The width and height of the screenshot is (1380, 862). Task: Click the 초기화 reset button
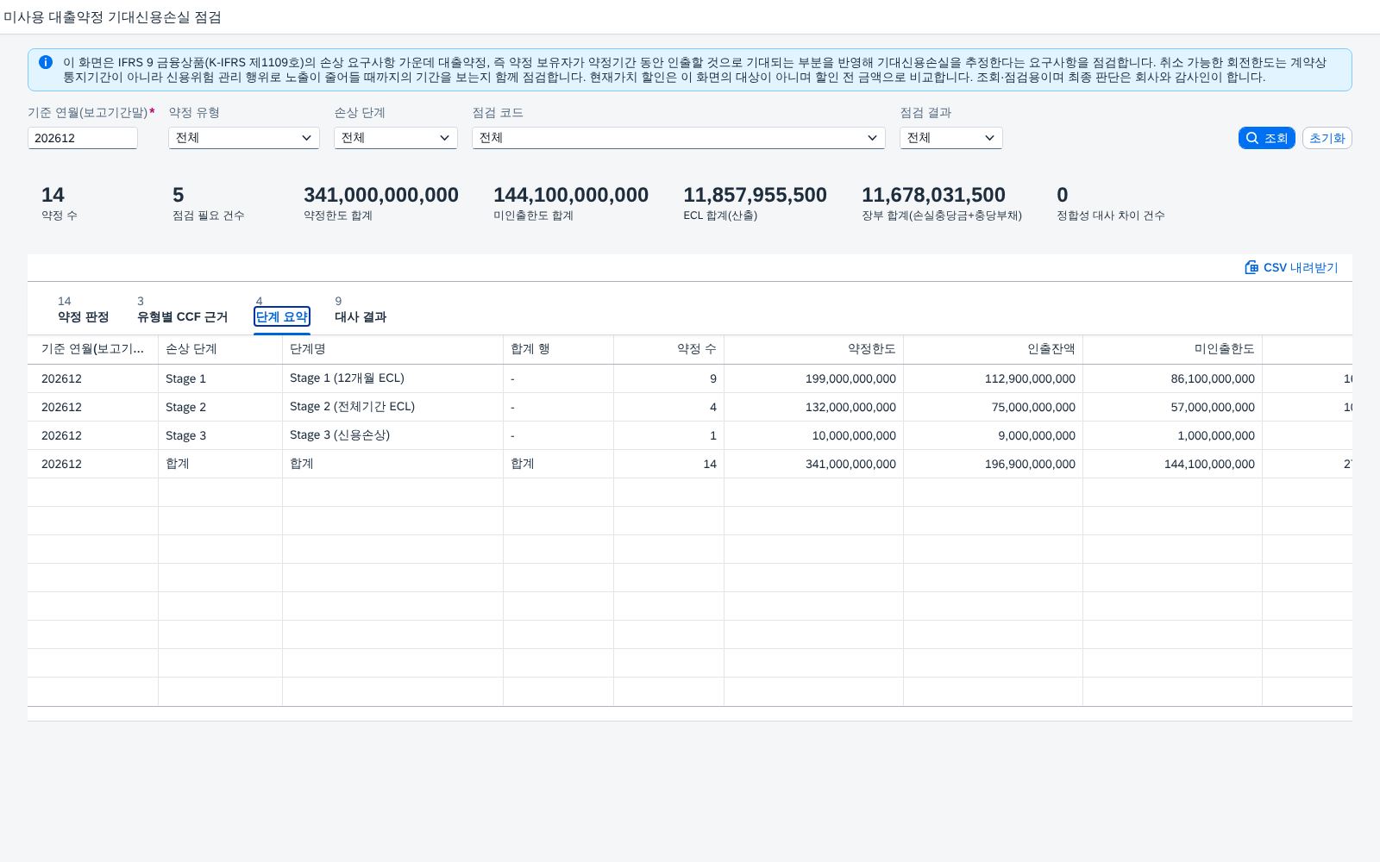(x=1327, y=138)
